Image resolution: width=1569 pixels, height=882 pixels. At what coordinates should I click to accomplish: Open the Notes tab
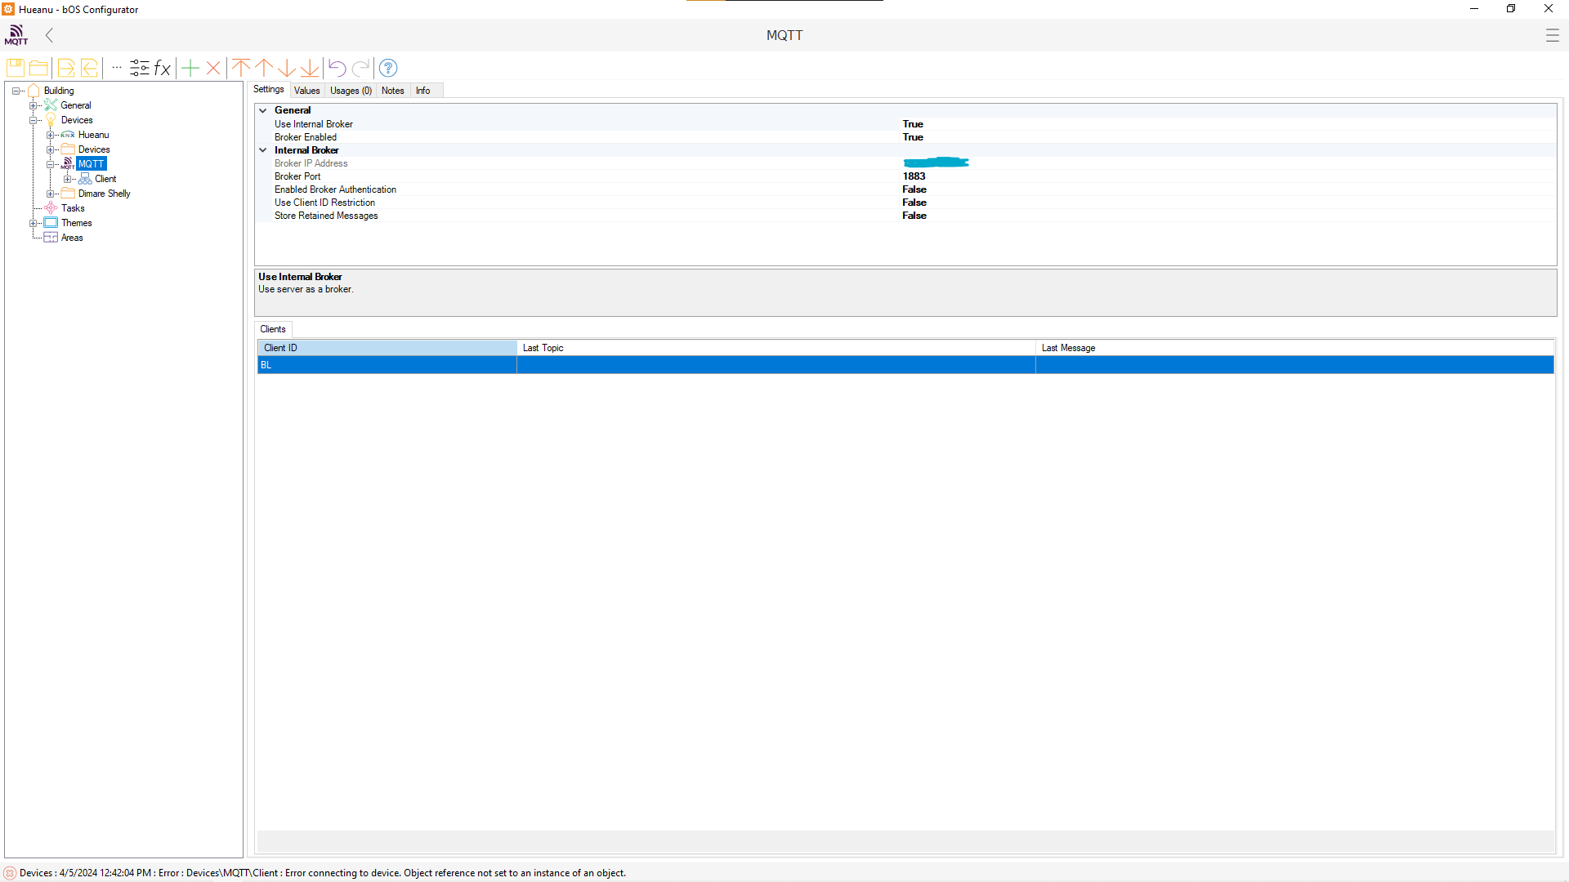coord(392,91)
